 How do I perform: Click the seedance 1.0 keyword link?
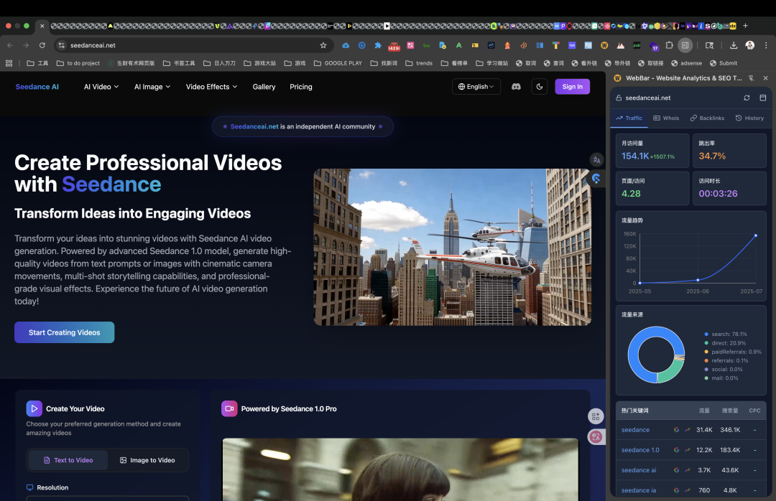coord(640,450)
